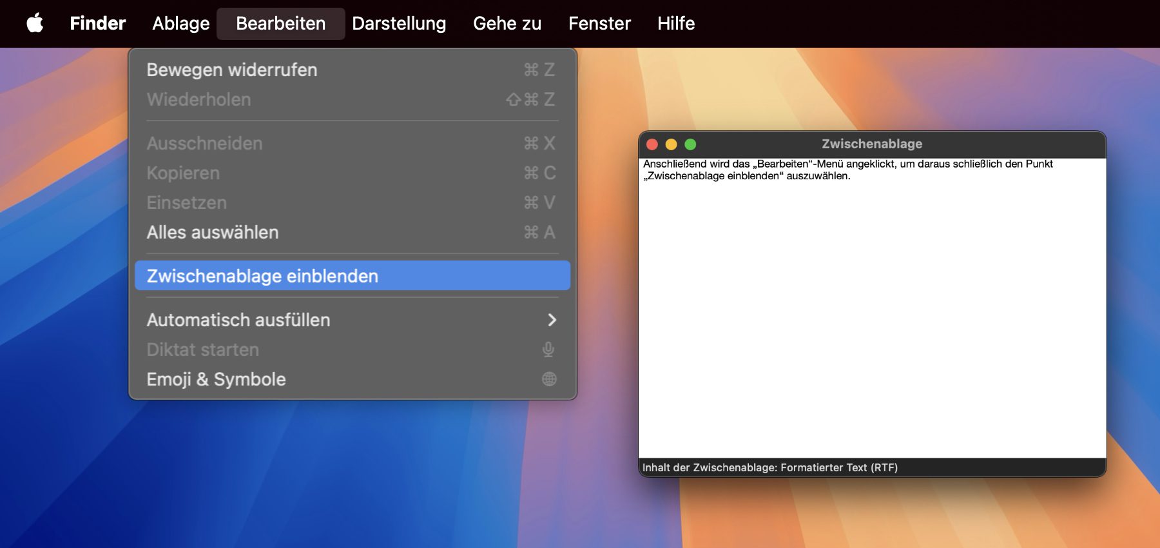1160x548 pixels.
Task: Open the Fenster menu
Action: pos(599,23)
